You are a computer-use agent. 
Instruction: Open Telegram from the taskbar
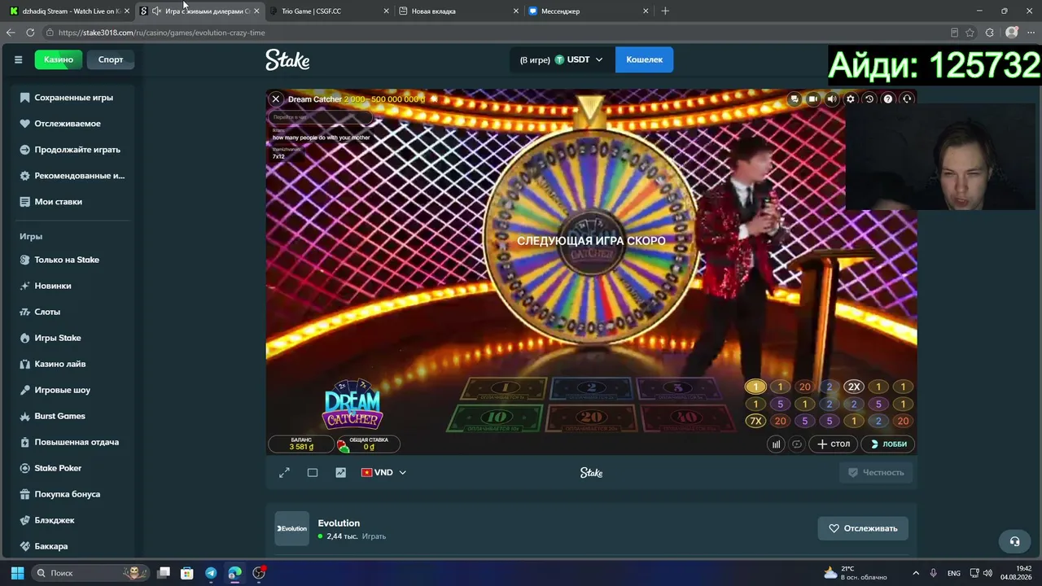[211, 573]
